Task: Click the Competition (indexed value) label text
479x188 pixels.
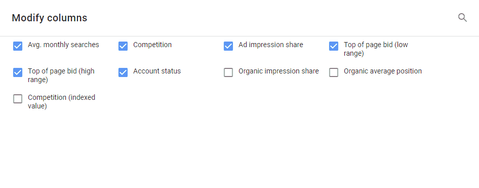Action: pyautogui.click(x=61, y=102)
